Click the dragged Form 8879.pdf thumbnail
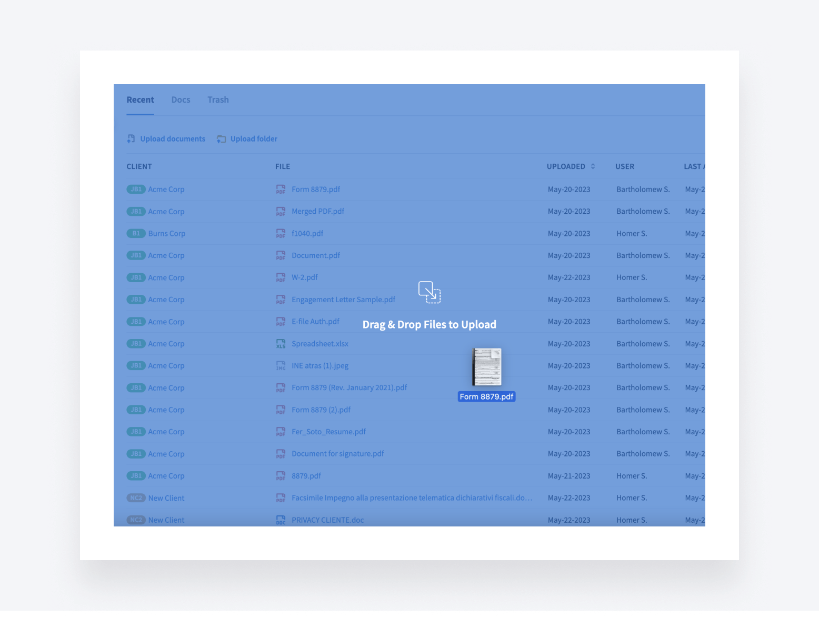Image resolution: width=819 pixels, height=617 pixels. click(487, 367)
